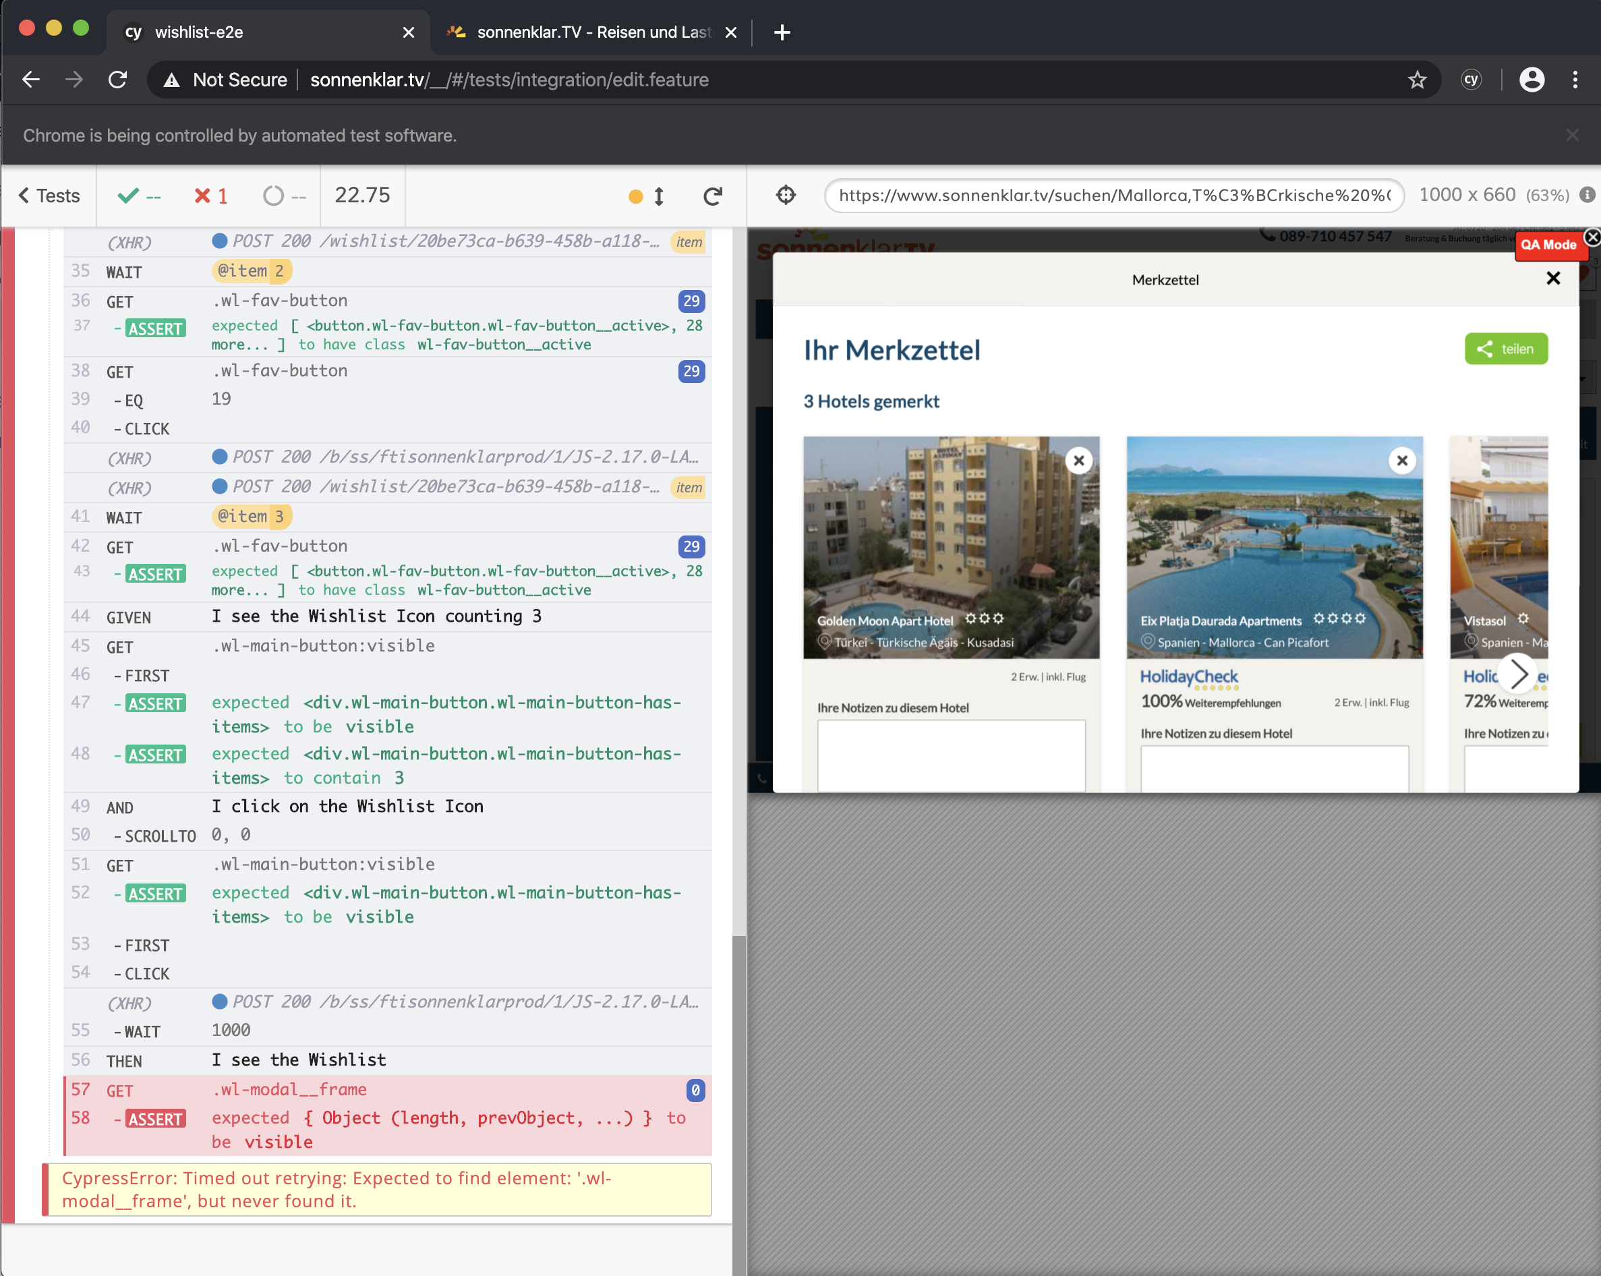Viewport: 1601px width, 1276px height.
Task: Open the HolidayCheck link on the hotel card
Action: pyautogui.click(x=1188, y=676)
